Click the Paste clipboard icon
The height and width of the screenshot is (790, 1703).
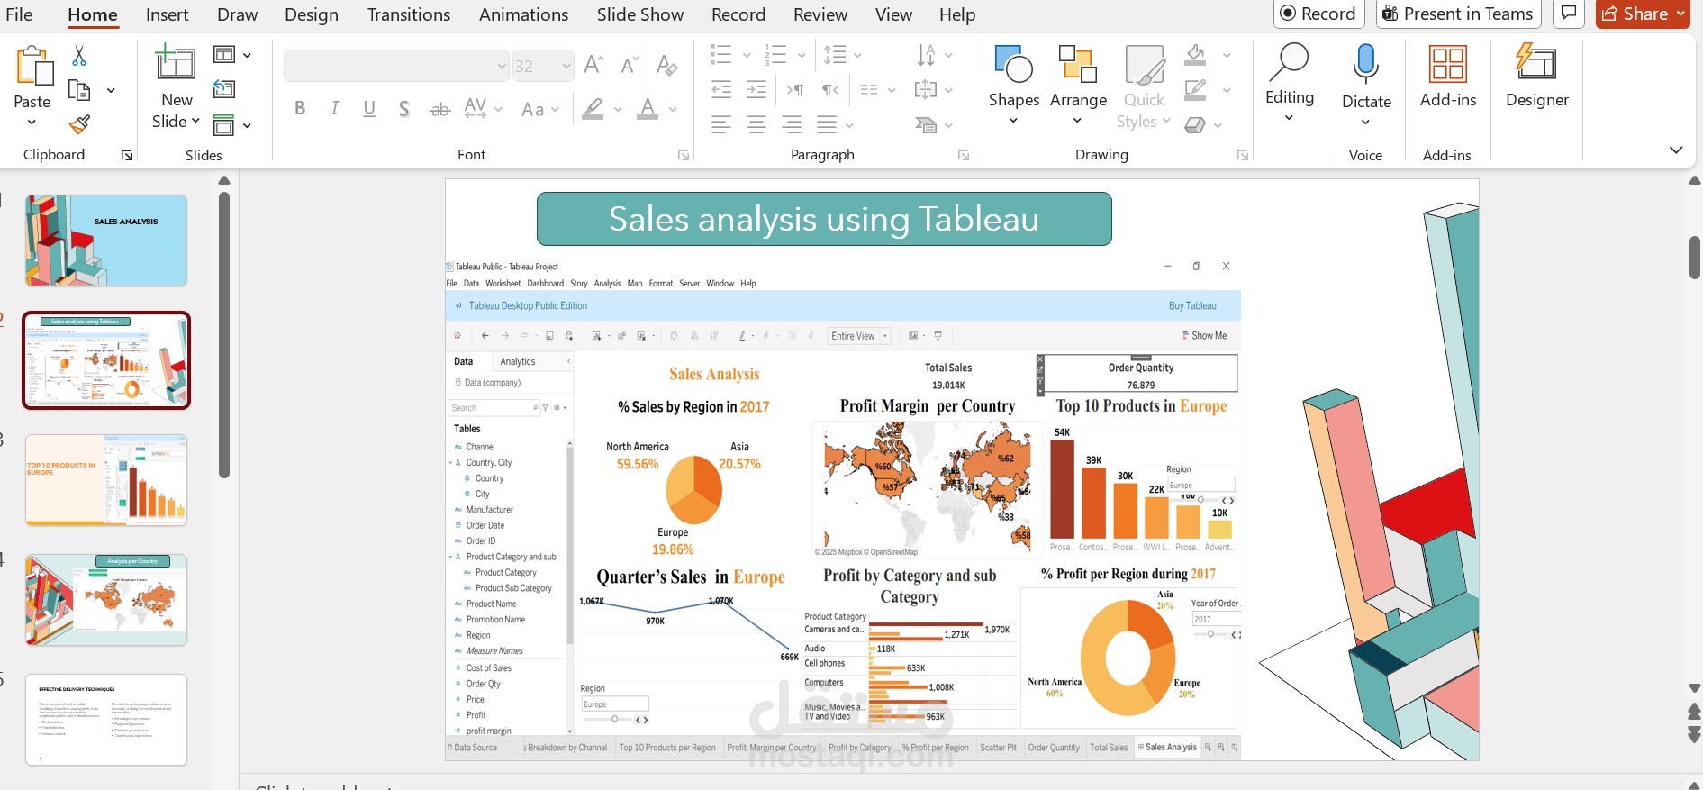pyautogui.click(x=33, y=66)
